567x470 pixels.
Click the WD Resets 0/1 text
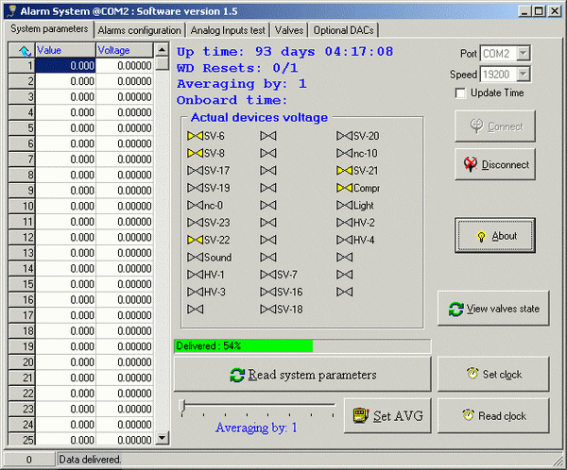click(237, 68)
